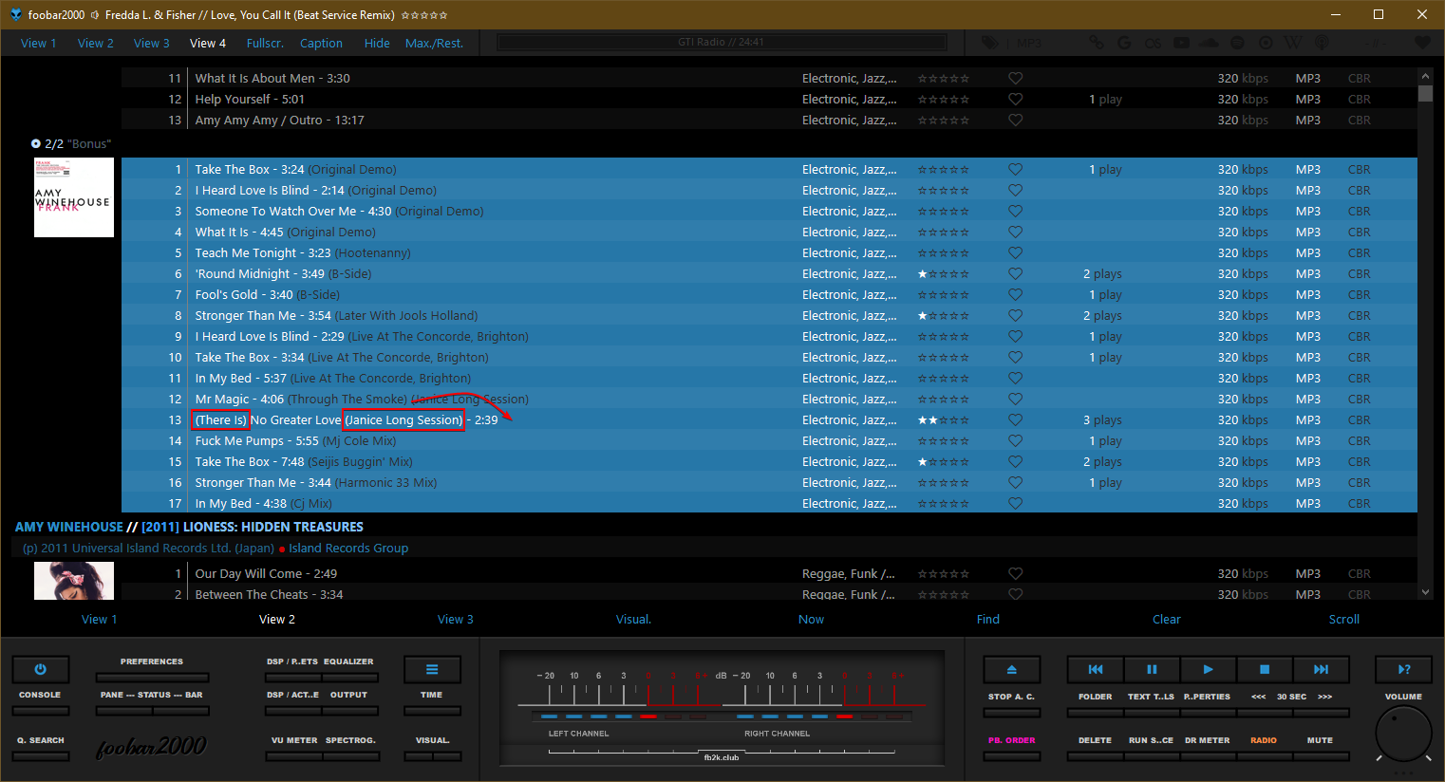This screenshot has height=782, width=1445.
Task: Click the Clear link in lower bar
Action: 1166,620
